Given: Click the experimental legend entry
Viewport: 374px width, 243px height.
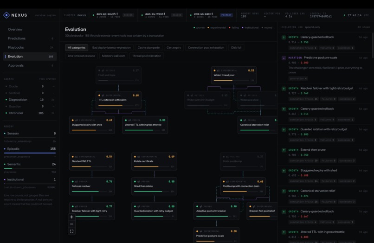Looking at the screenshot, I should pyautogui.click(x=217, y=28).
